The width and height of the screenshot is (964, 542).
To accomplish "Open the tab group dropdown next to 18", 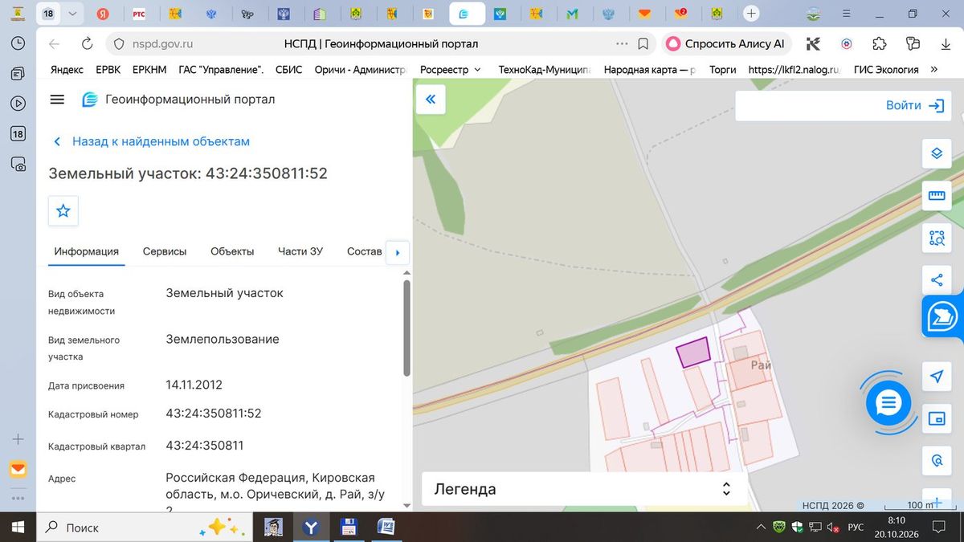I will [73, 14].
